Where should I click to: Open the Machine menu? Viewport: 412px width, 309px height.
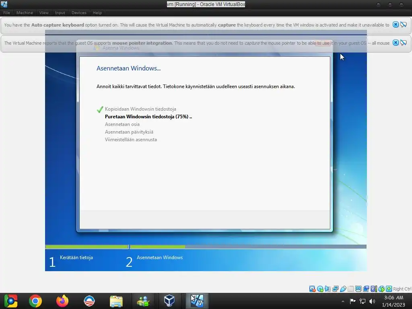25,12
